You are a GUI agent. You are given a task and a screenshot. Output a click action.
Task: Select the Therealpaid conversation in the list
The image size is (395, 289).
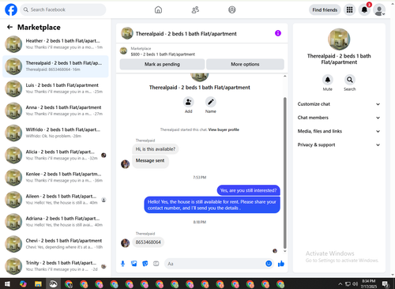(55, 66)
